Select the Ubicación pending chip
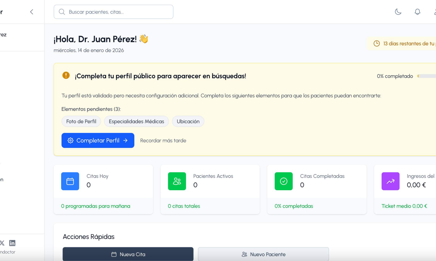436x261 pixels. (x=188, y=122)
